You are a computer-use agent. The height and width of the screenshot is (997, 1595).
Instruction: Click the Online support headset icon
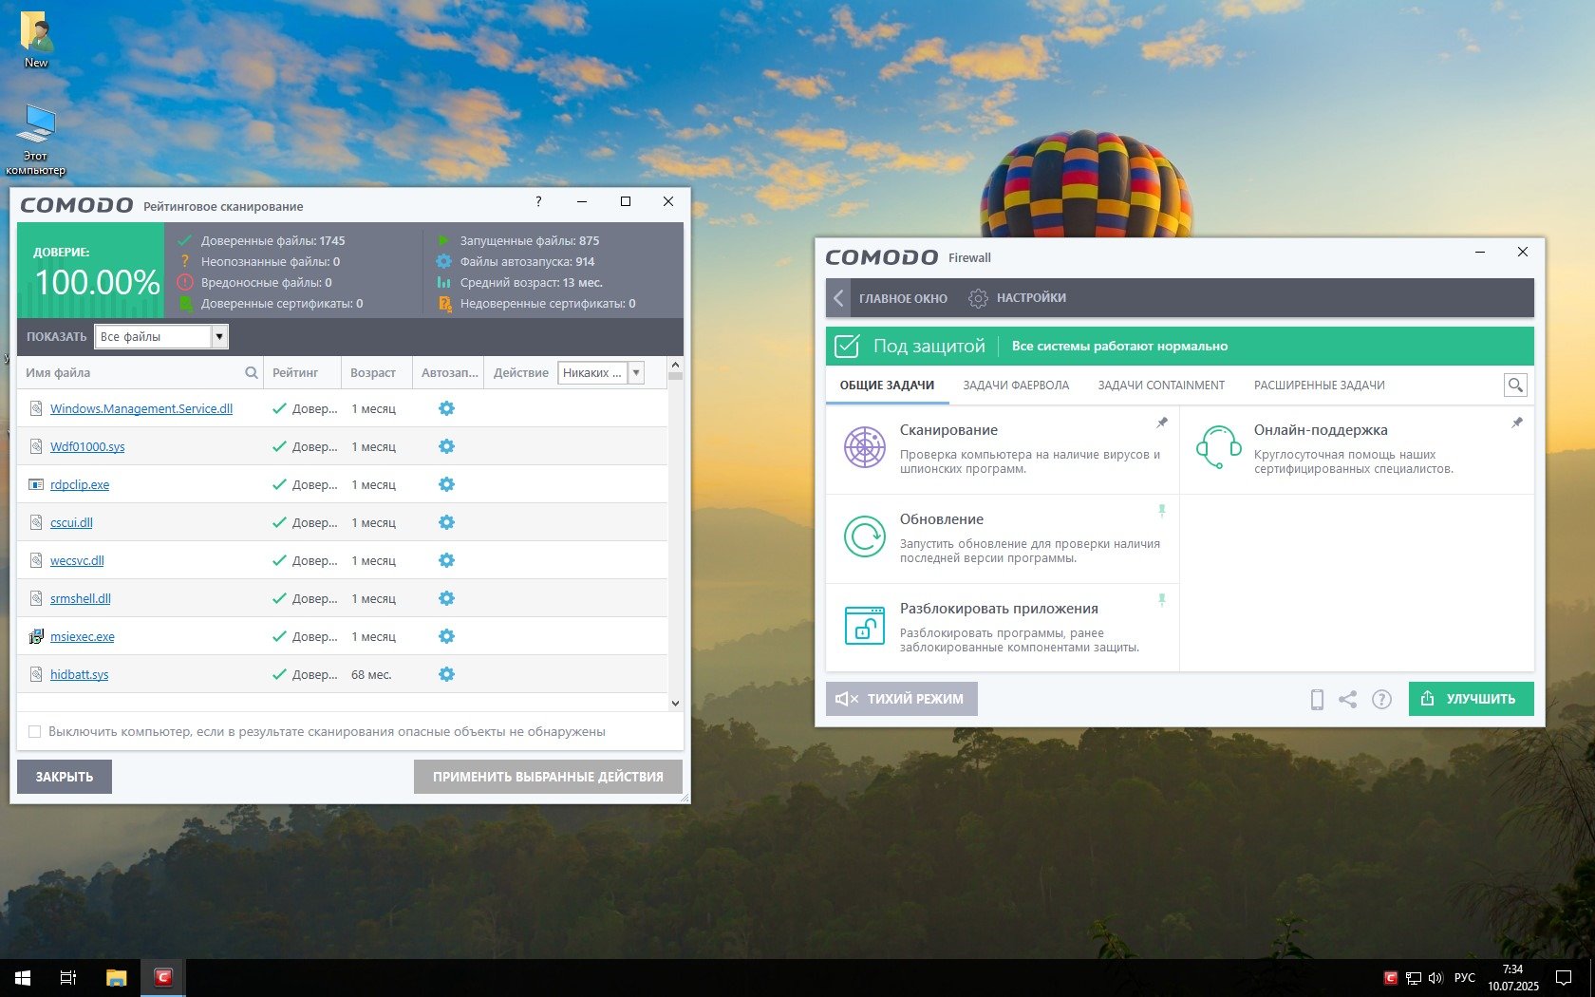(1219, 447)
